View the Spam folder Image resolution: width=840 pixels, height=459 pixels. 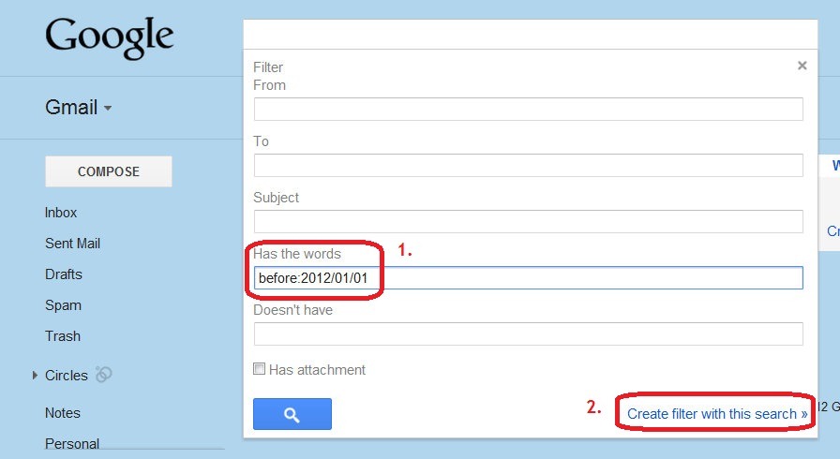[x=63, y=305]
